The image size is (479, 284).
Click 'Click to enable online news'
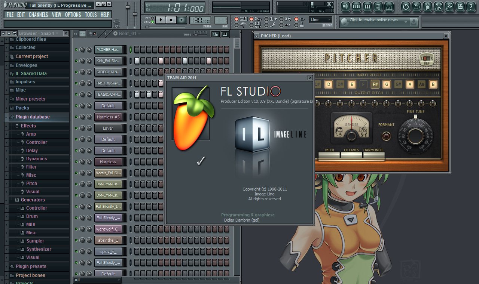(373, 20)
